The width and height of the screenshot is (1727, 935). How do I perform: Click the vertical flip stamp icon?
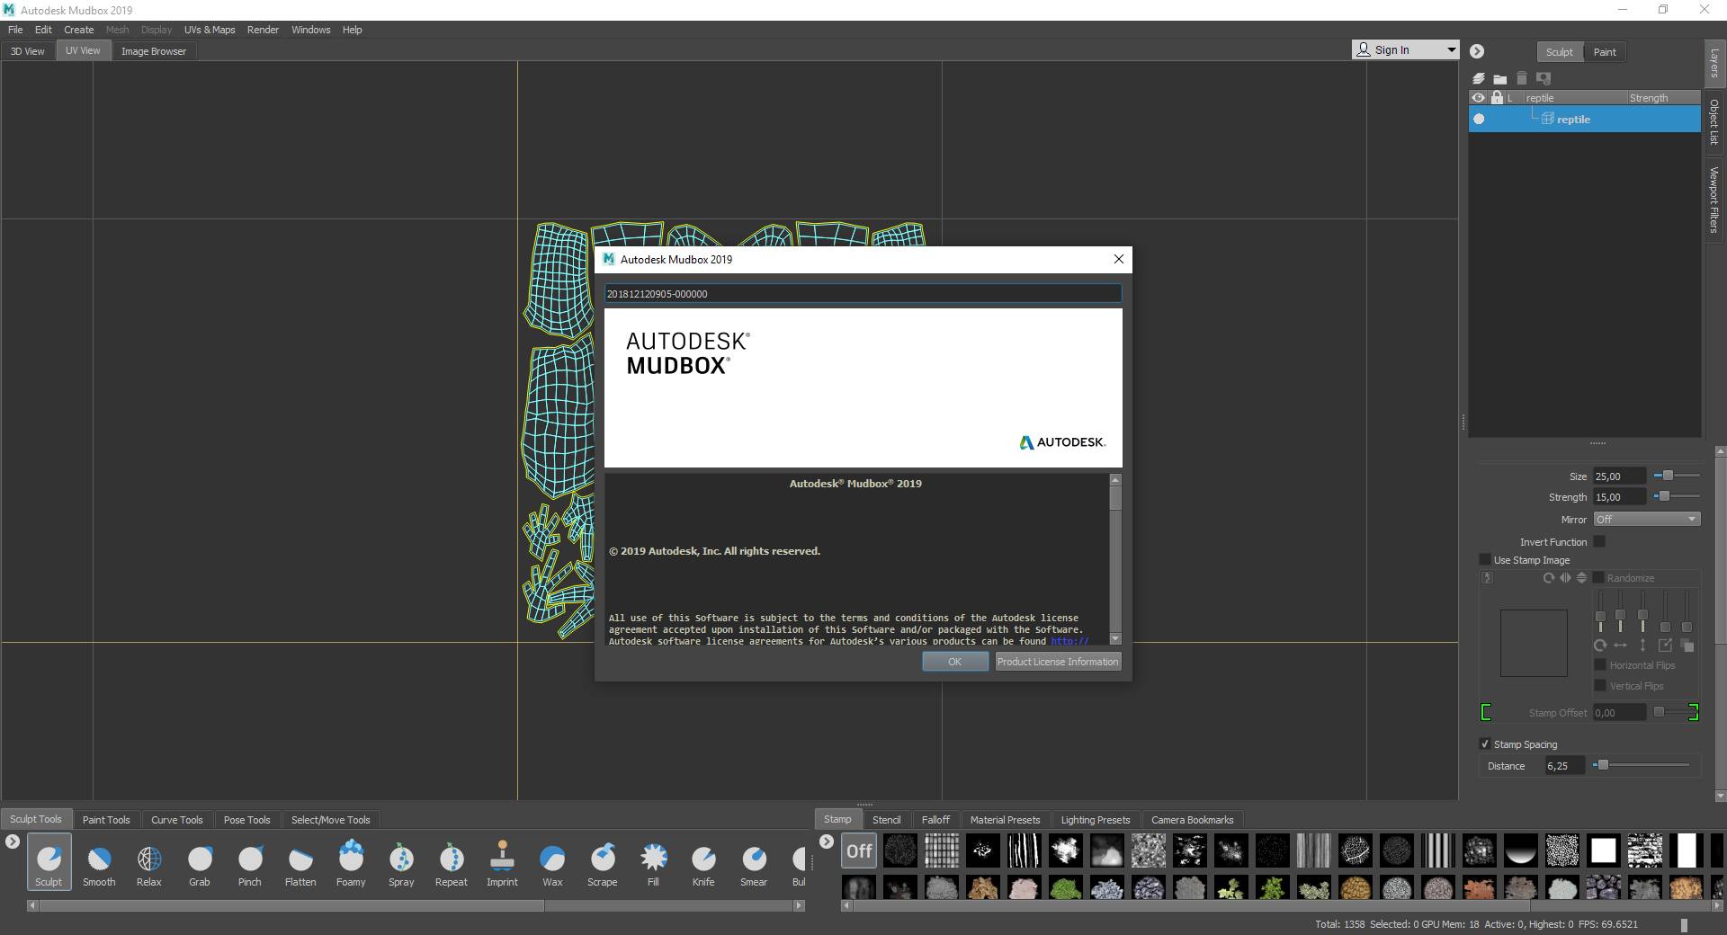[1581, 578]
